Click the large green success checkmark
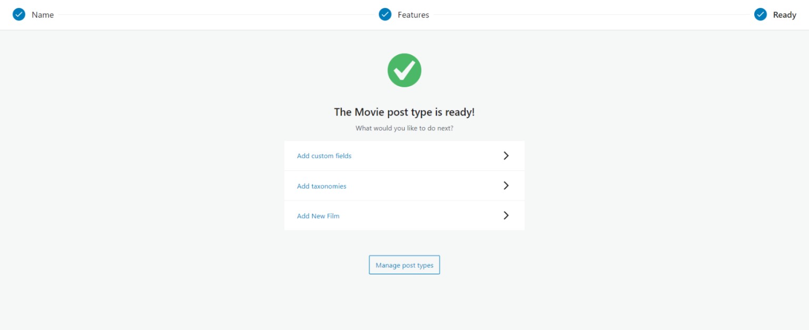This screenshot has height=330, width=809. (404, 70)
